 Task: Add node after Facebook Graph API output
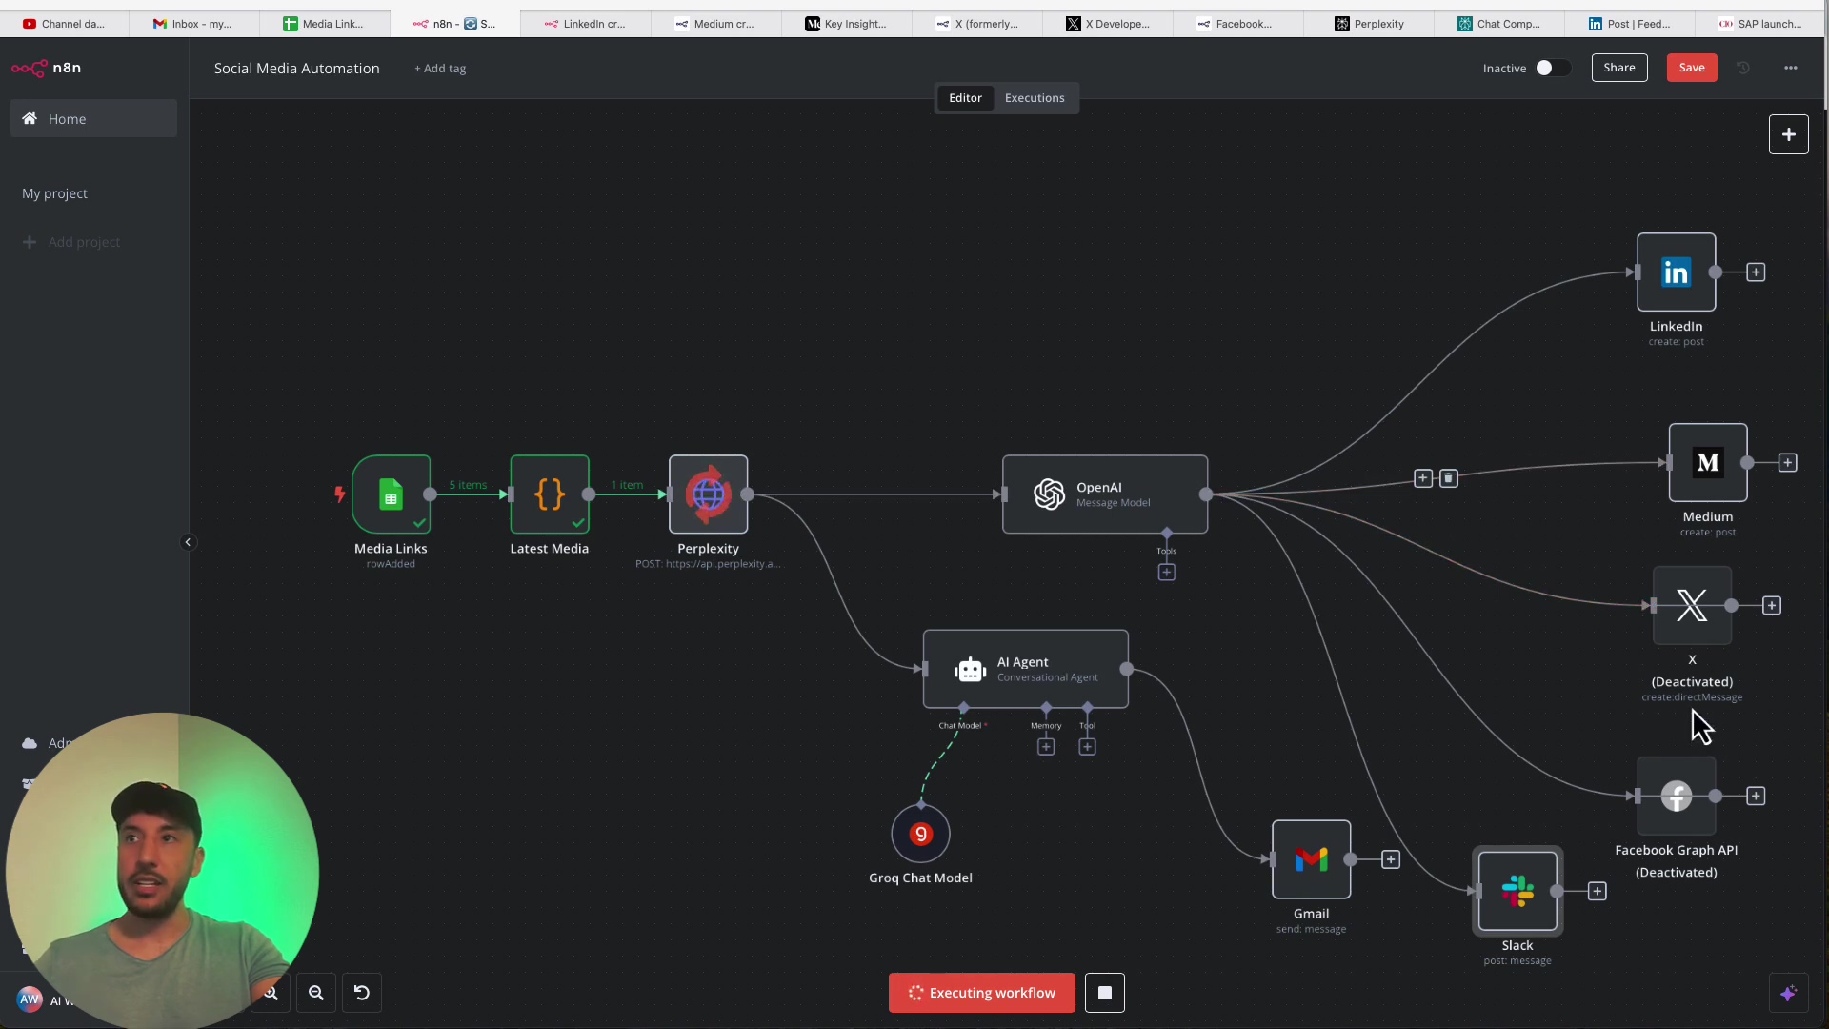(x=1756, y=797)
